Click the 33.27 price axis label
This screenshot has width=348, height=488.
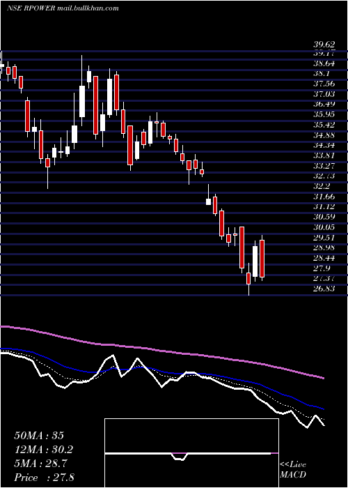click(x=324, y=166)
